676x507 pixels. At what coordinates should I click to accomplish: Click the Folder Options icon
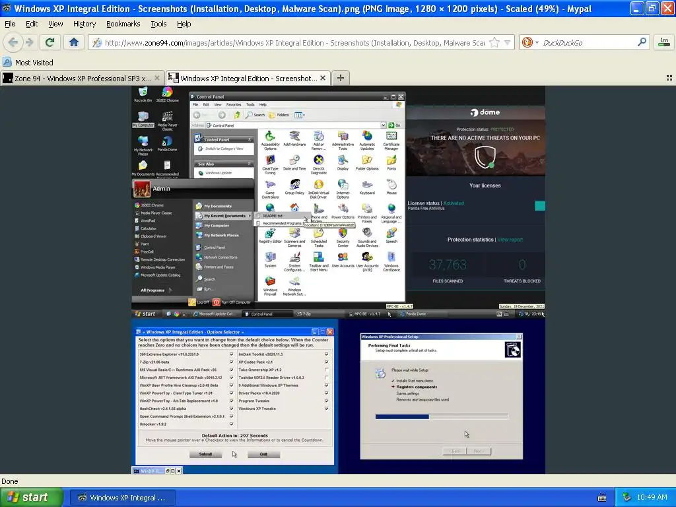point(367,163)
